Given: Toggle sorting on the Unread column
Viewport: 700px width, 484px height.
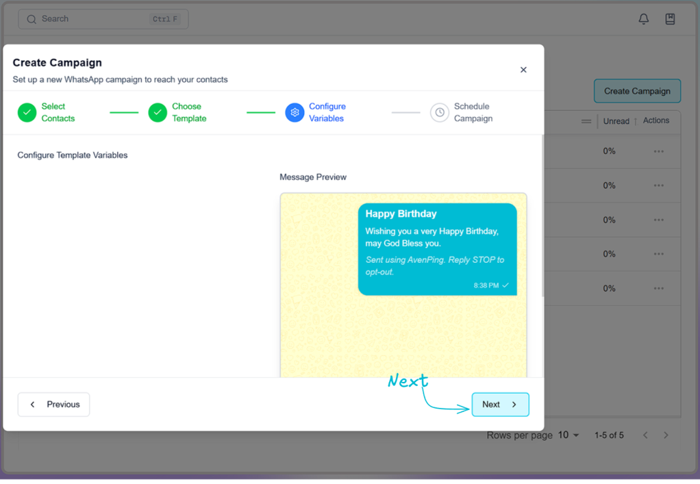Looking at the screenshot, I should (x=634, y=120).
